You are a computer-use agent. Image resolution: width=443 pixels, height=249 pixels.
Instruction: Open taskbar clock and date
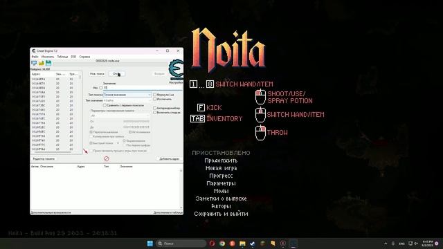428,243
